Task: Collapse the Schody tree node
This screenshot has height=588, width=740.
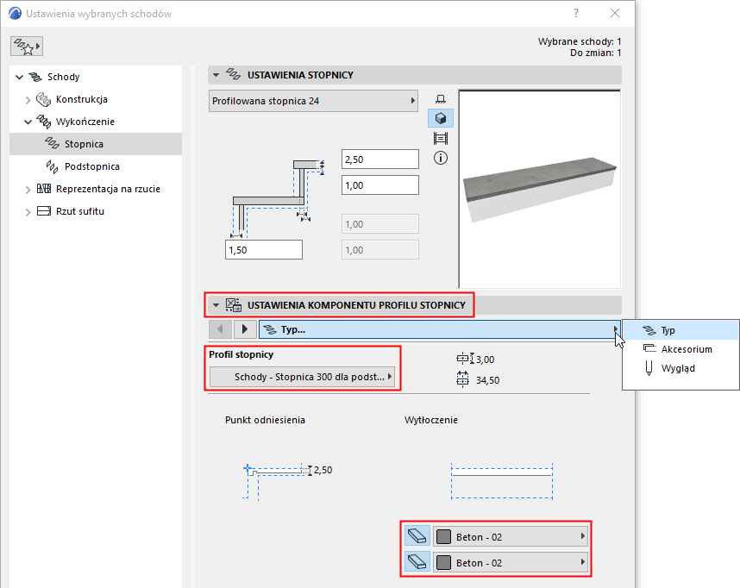Action: coord(19,77)
